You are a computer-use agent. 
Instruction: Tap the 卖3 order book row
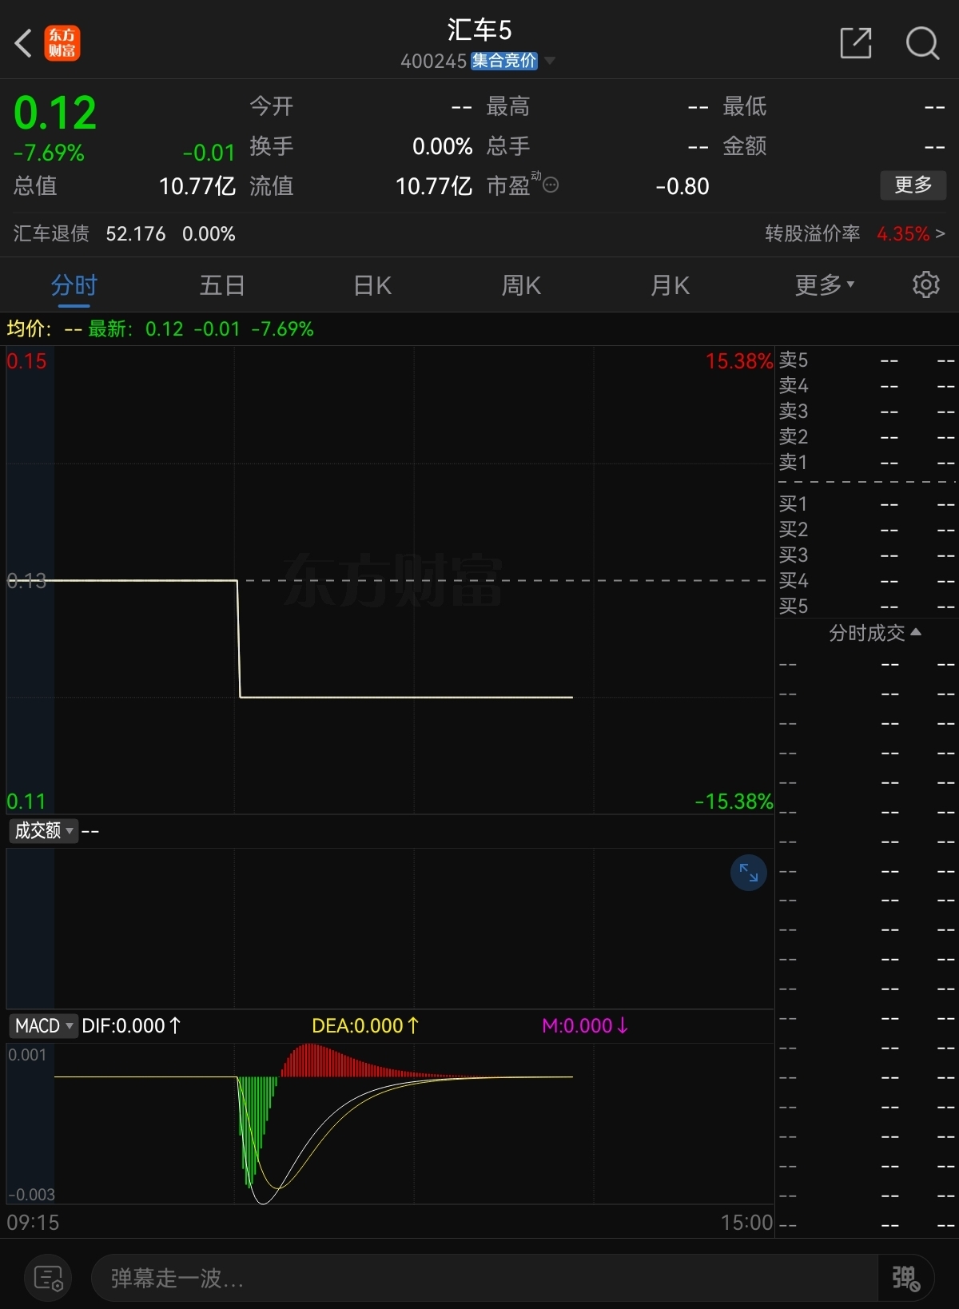click(x=867, y=412)
